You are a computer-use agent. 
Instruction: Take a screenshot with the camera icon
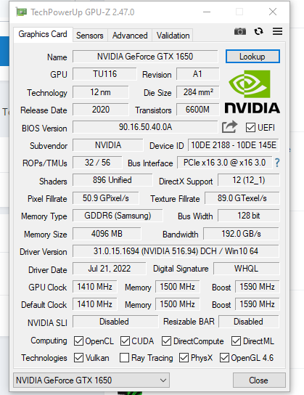coord(240,31)
